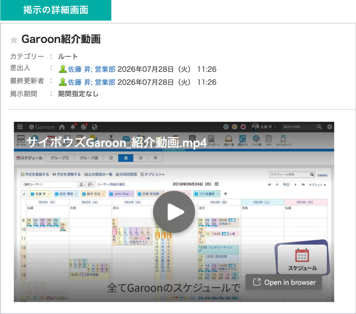Jump forward a week with double-right arrow
356x314 pixels.
(x=303, y=185)
